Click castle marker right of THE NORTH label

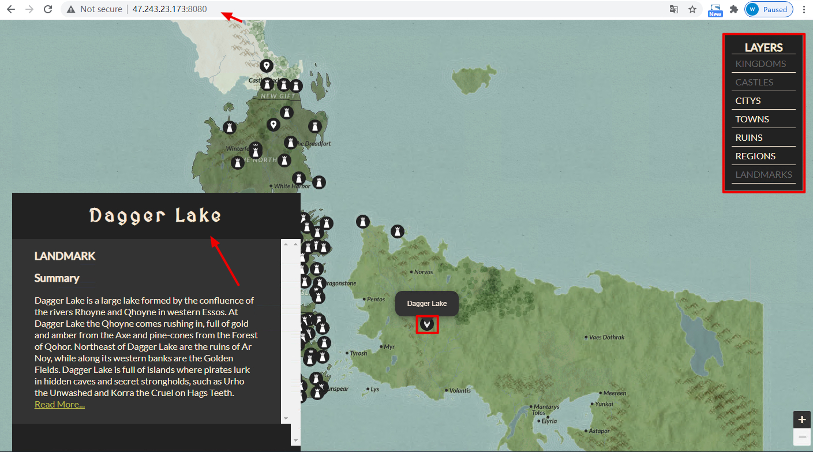pyautogui.click(x=284, y=160)
